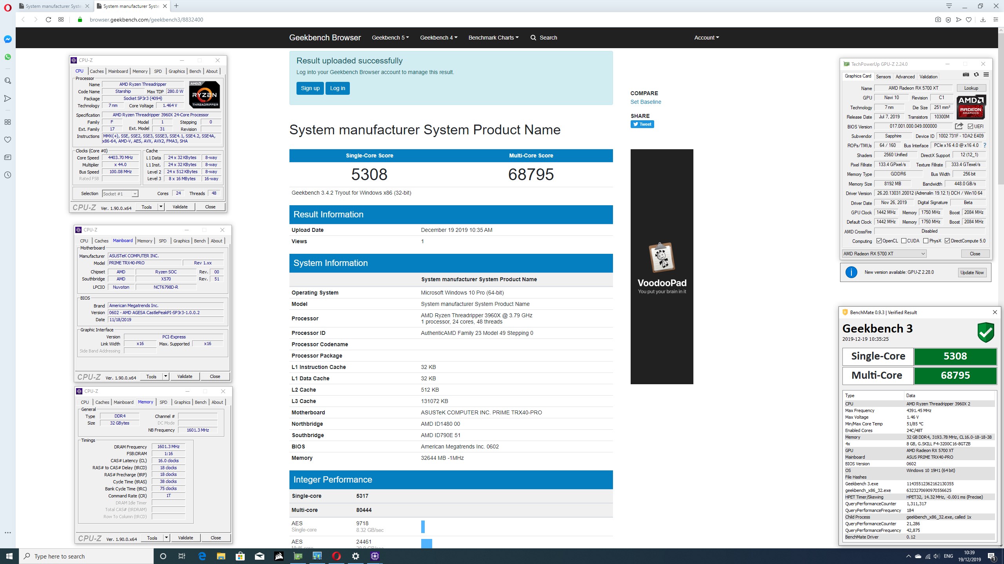
Task: Refresh GPU-Z sensor data icon
Action: [976, 75]
